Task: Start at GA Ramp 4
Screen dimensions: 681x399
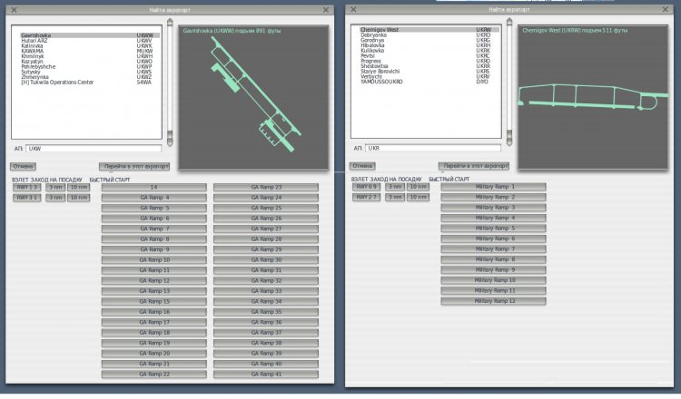Action: (154, 198)
